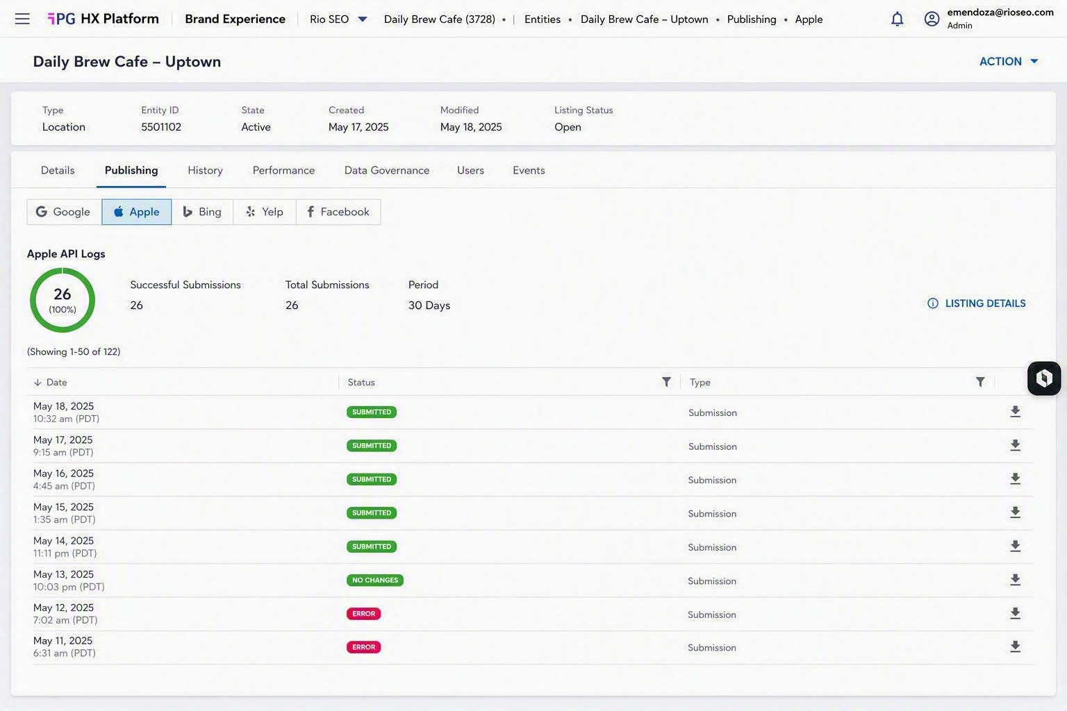
Task: Download the May 18, 2025 log
Action: click(1015, 412)
